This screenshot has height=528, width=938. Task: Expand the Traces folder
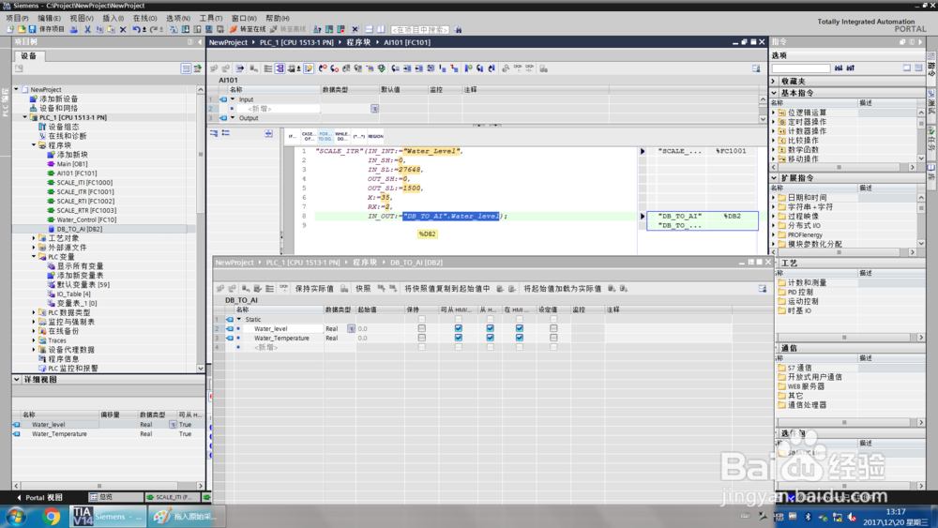pyautogui.click(x=34, y=340)
